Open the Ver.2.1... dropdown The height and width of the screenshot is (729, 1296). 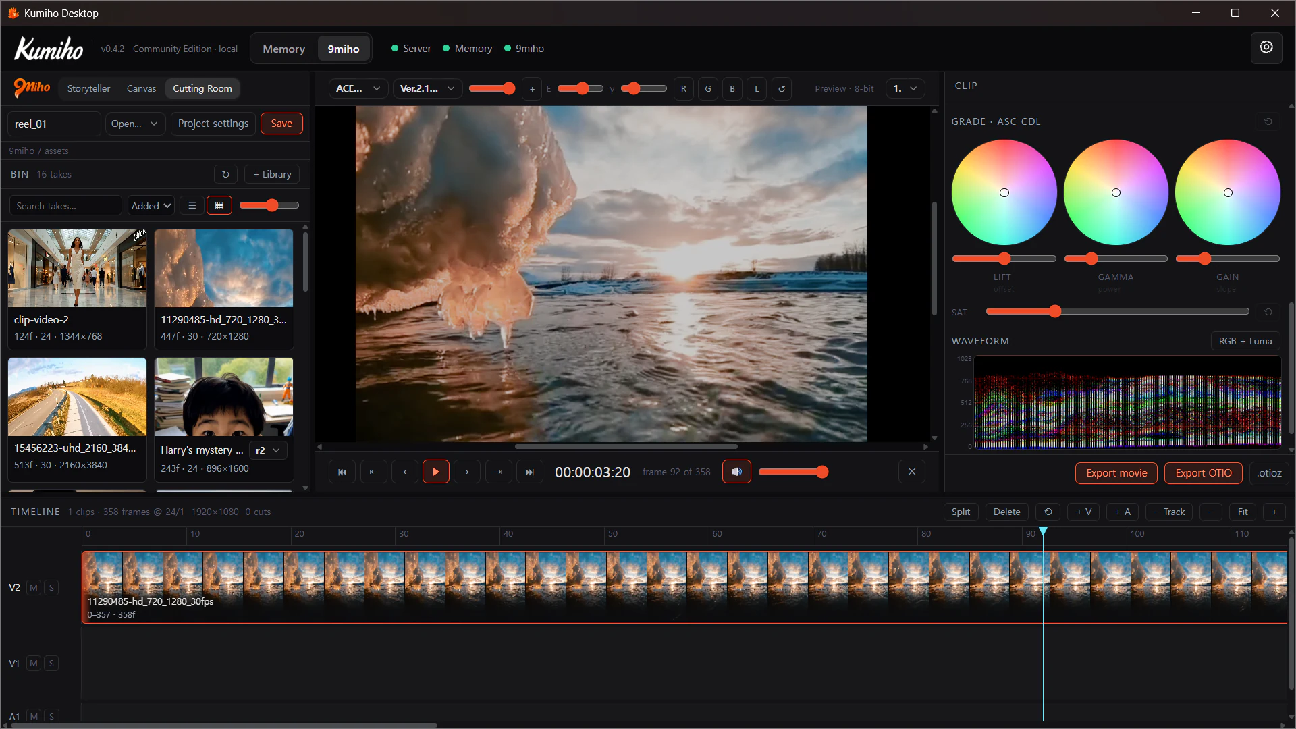point(427,88)
